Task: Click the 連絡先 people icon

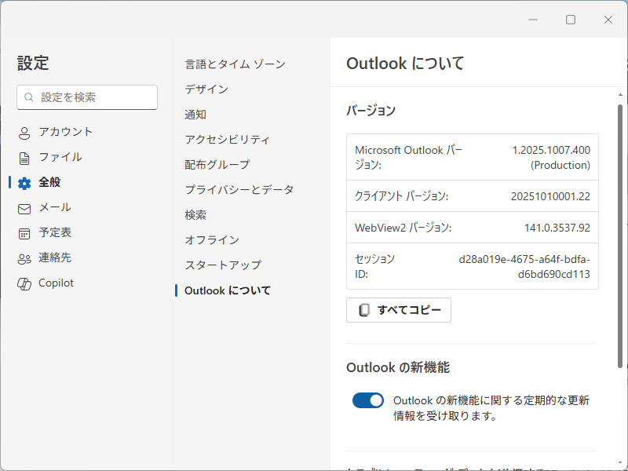Action: [24, 259]
